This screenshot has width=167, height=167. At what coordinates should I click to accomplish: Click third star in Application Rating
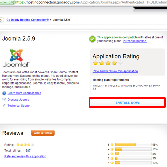[108, 63]
